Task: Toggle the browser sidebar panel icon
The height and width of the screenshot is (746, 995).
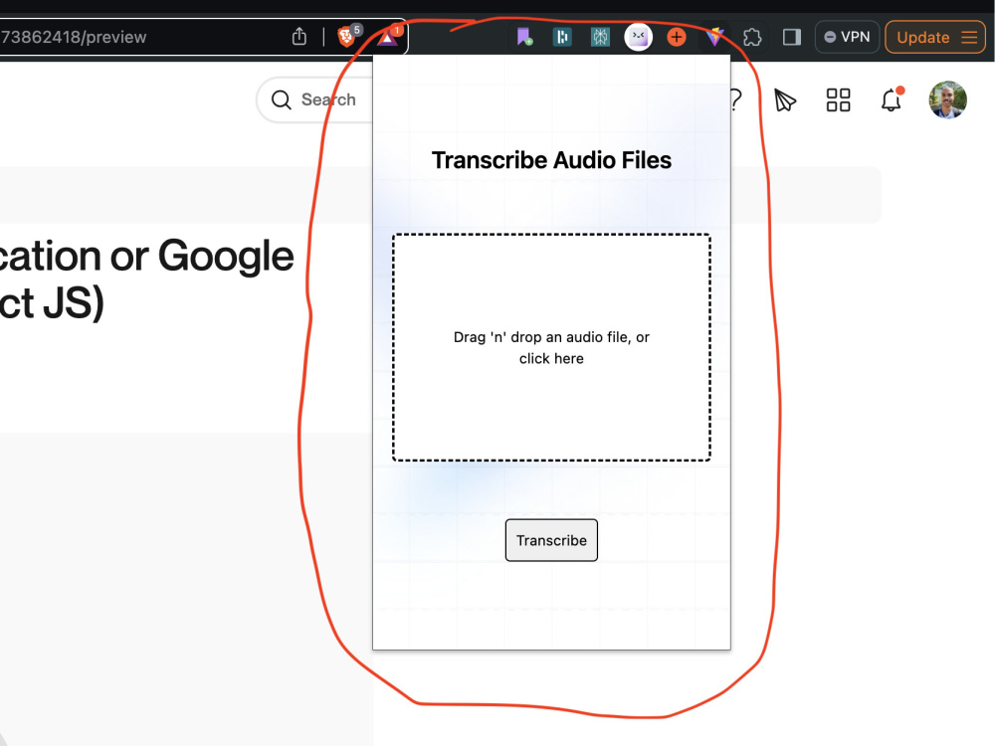Action: point(791,37)
